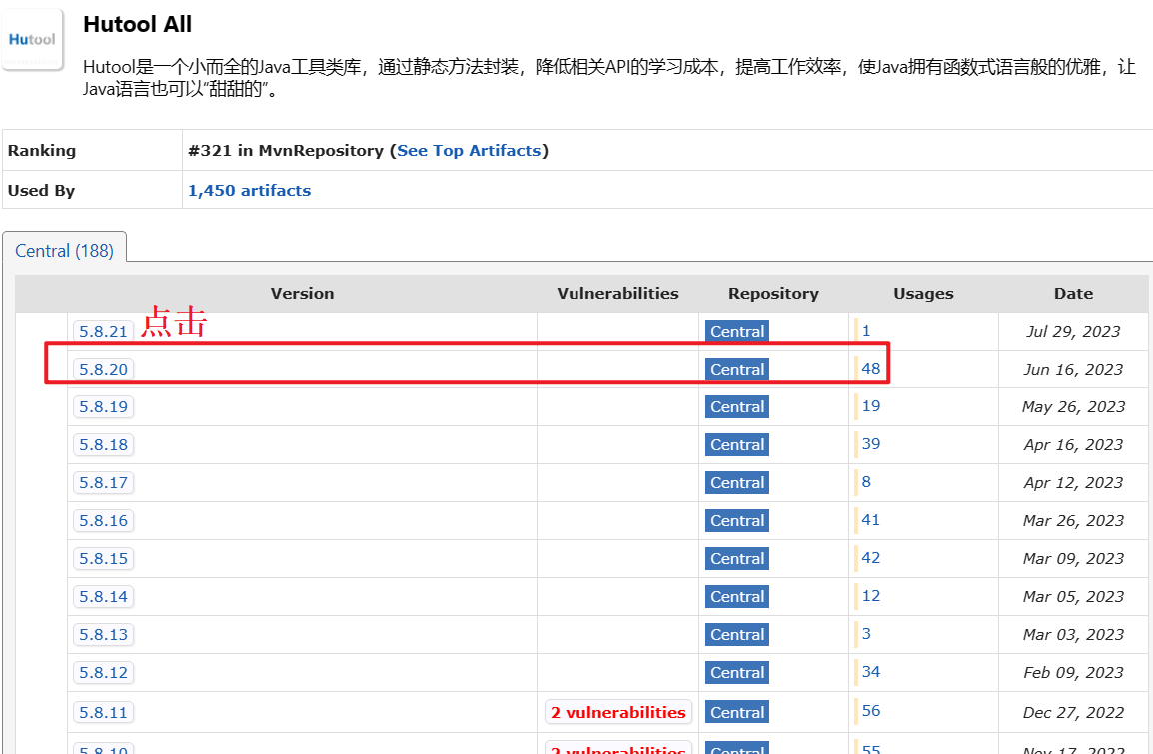Open version 5.8.20 link

click(104, 369)
